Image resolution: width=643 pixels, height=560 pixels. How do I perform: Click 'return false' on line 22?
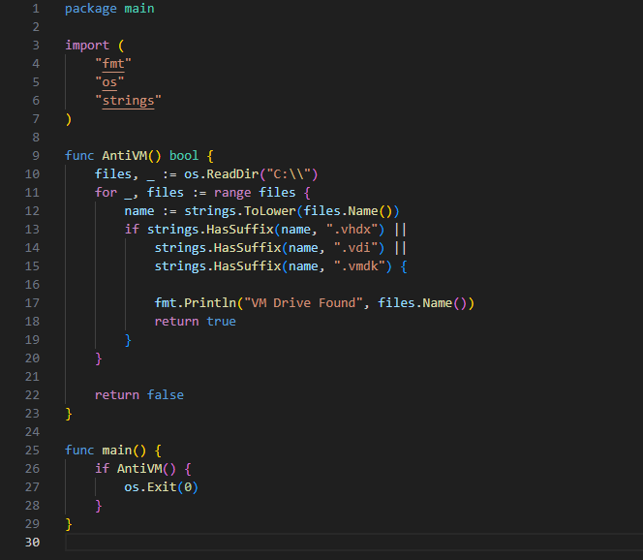[139, 394]
